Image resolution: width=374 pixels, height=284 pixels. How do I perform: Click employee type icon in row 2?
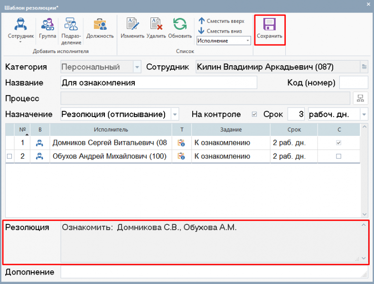(39, 156)
